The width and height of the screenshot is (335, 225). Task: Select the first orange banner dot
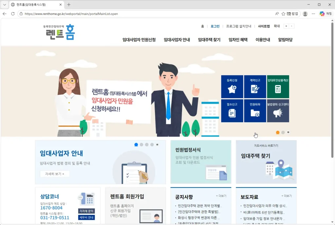coord(278,132)
